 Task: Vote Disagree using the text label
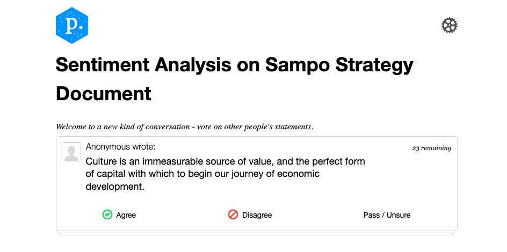pyautogui.click(x=257, y=215)
